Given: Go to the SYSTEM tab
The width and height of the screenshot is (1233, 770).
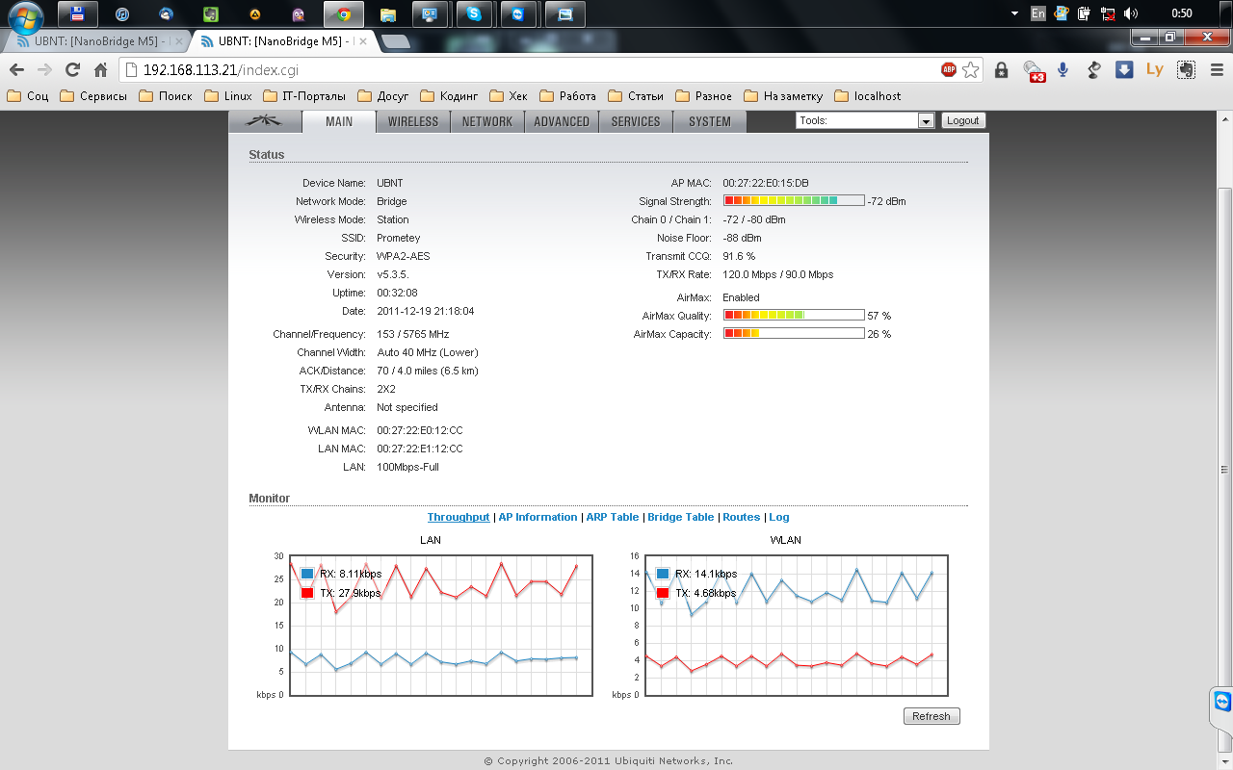Looking at the screenshot, I should coord(710,121).
